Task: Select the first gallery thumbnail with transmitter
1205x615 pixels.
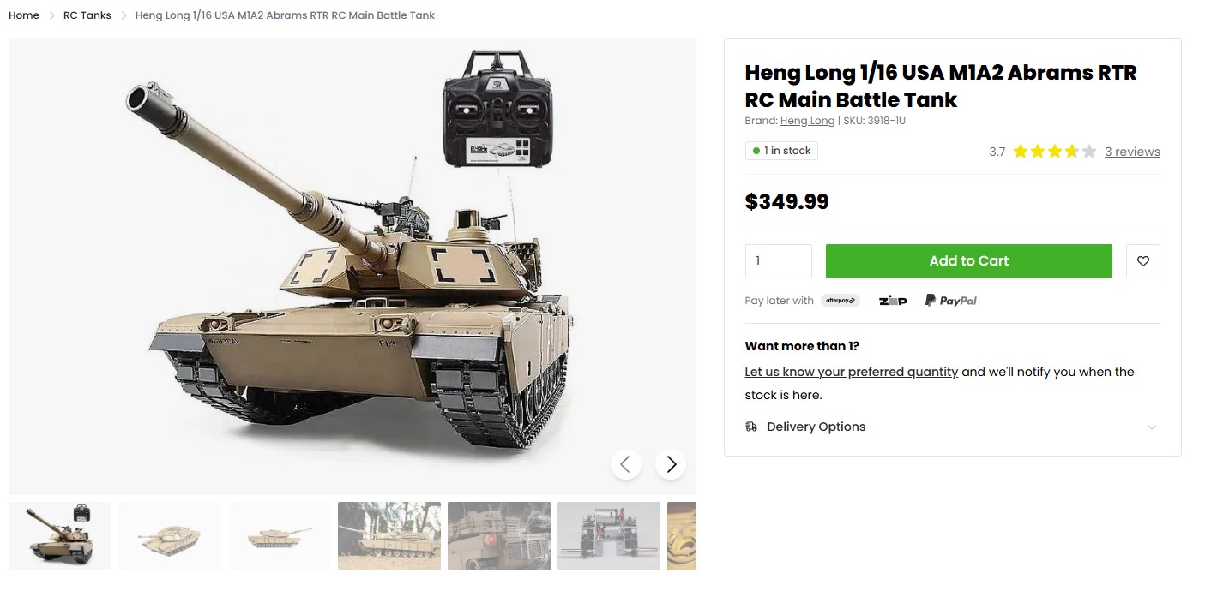Action: coord(59,535)
